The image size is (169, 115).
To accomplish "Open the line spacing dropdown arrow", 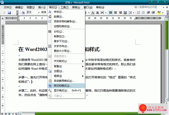I will tap(134, 13).
